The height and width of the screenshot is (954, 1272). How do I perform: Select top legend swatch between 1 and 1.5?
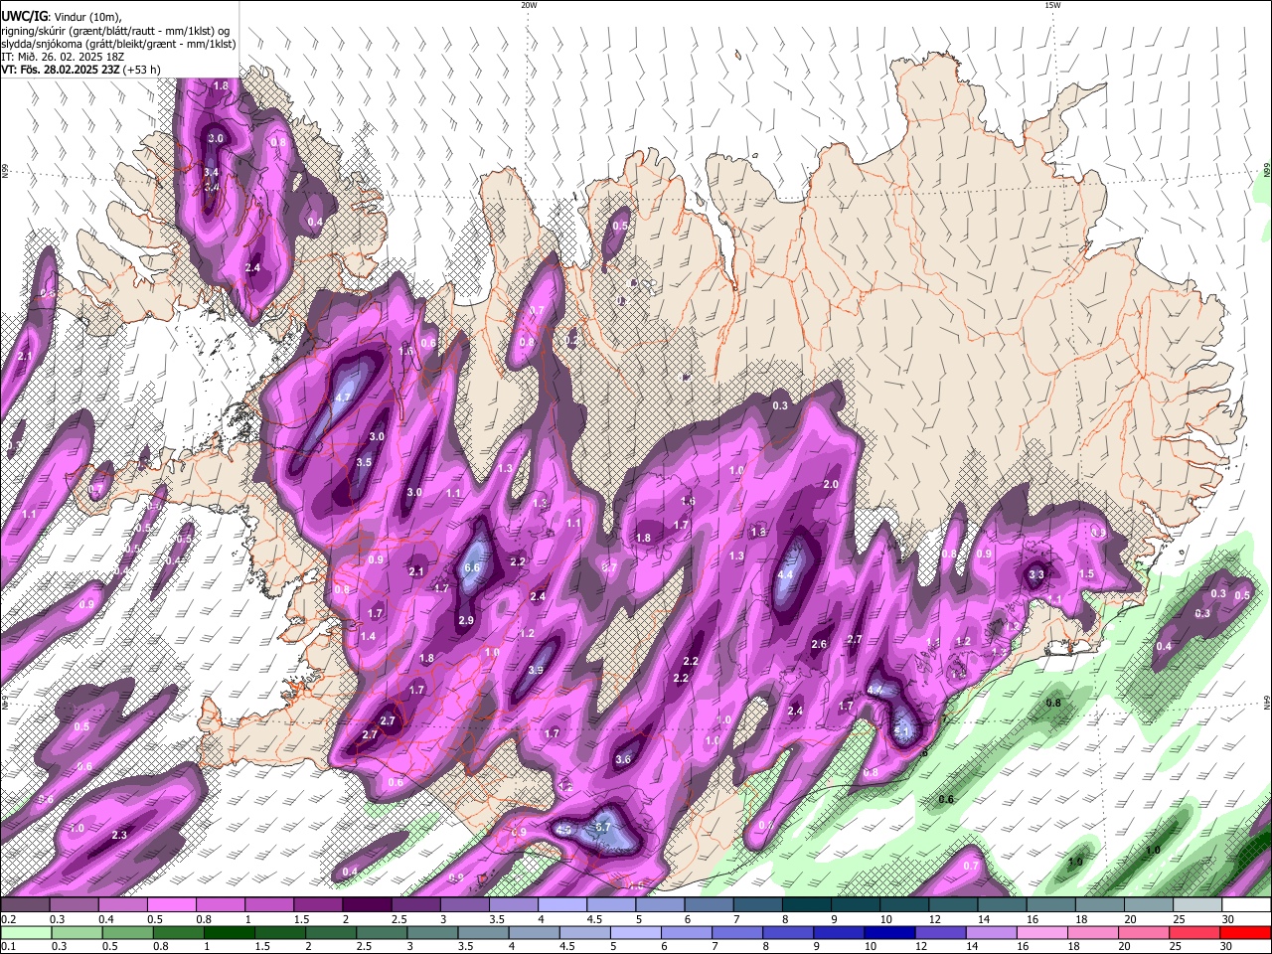pos(269,905)
